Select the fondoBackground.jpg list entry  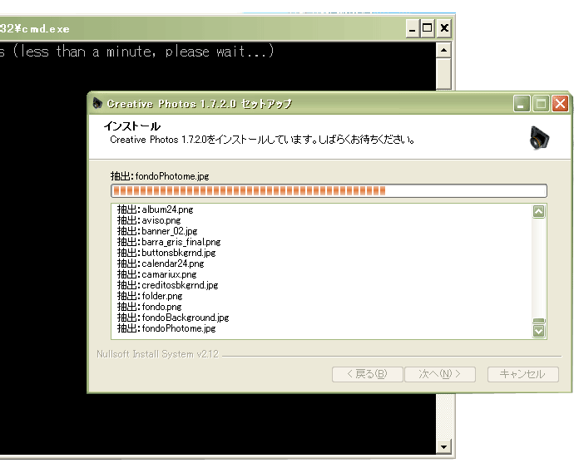pos(173,318)
